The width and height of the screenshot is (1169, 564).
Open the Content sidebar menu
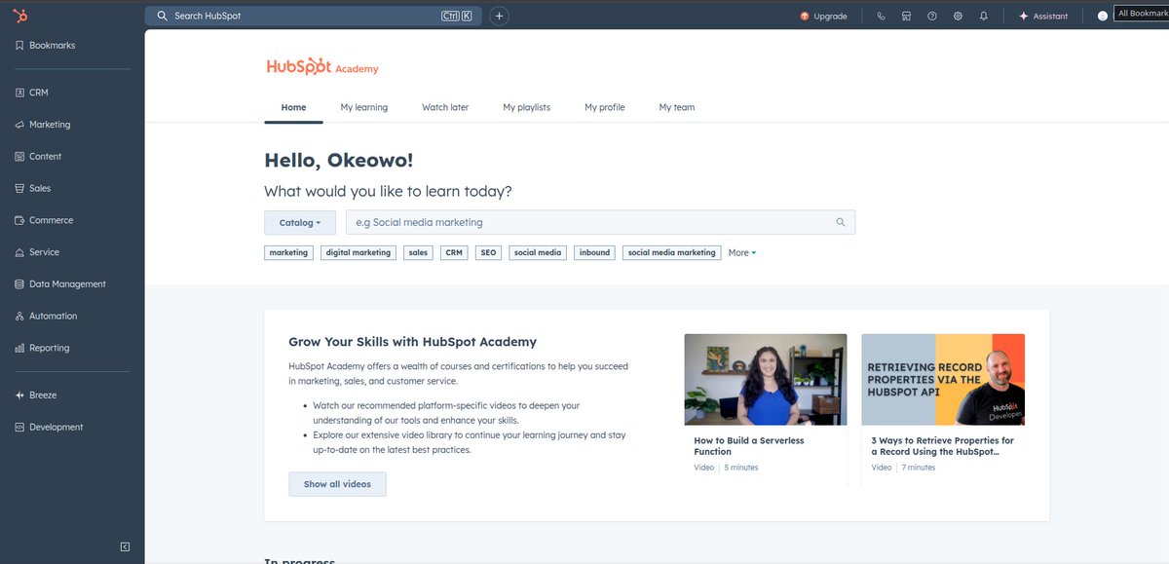39,157
